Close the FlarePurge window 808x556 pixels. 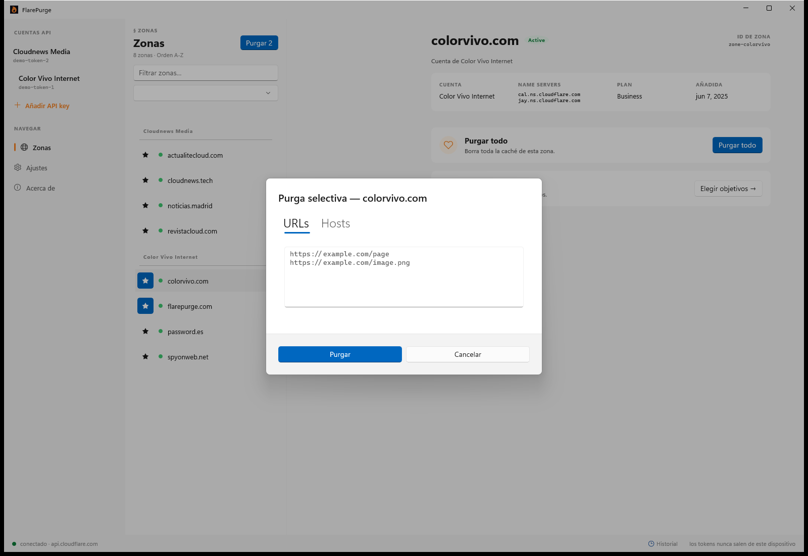[792, 8]
